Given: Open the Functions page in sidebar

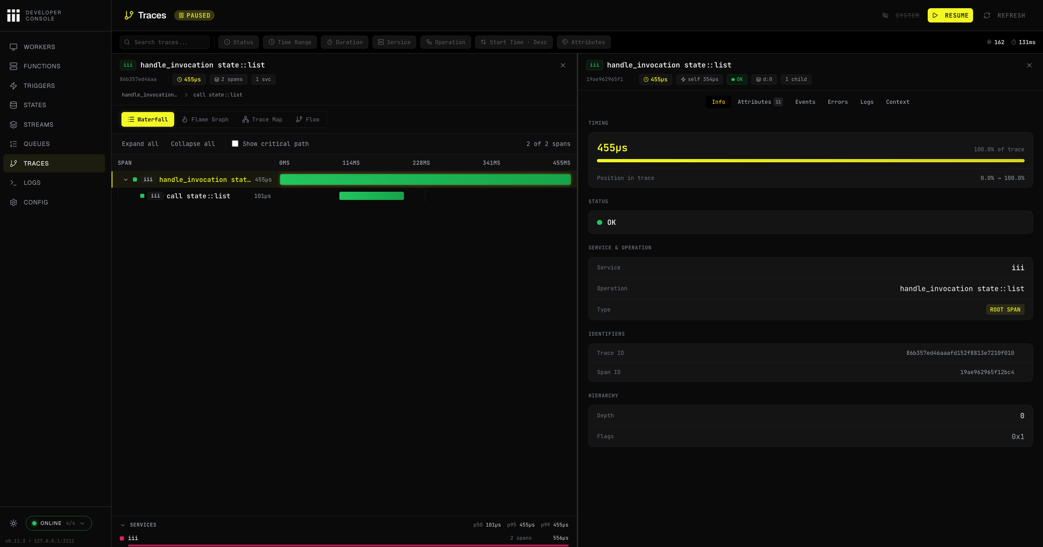Looking at the screenshot, I should click(54, 66).
